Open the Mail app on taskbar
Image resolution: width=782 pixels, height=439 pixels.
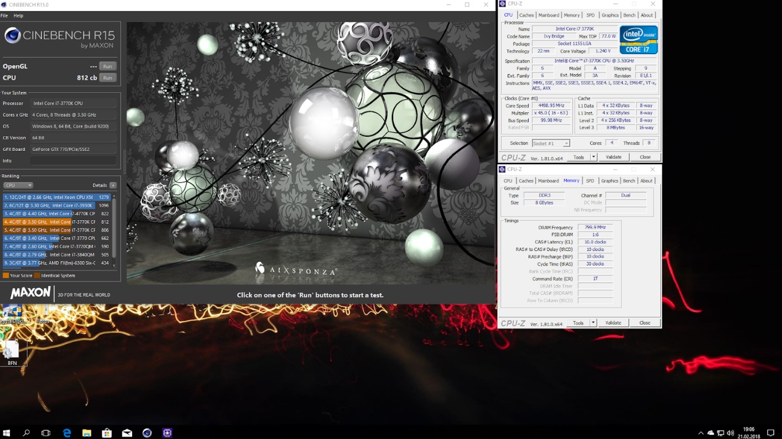(127, 433)
